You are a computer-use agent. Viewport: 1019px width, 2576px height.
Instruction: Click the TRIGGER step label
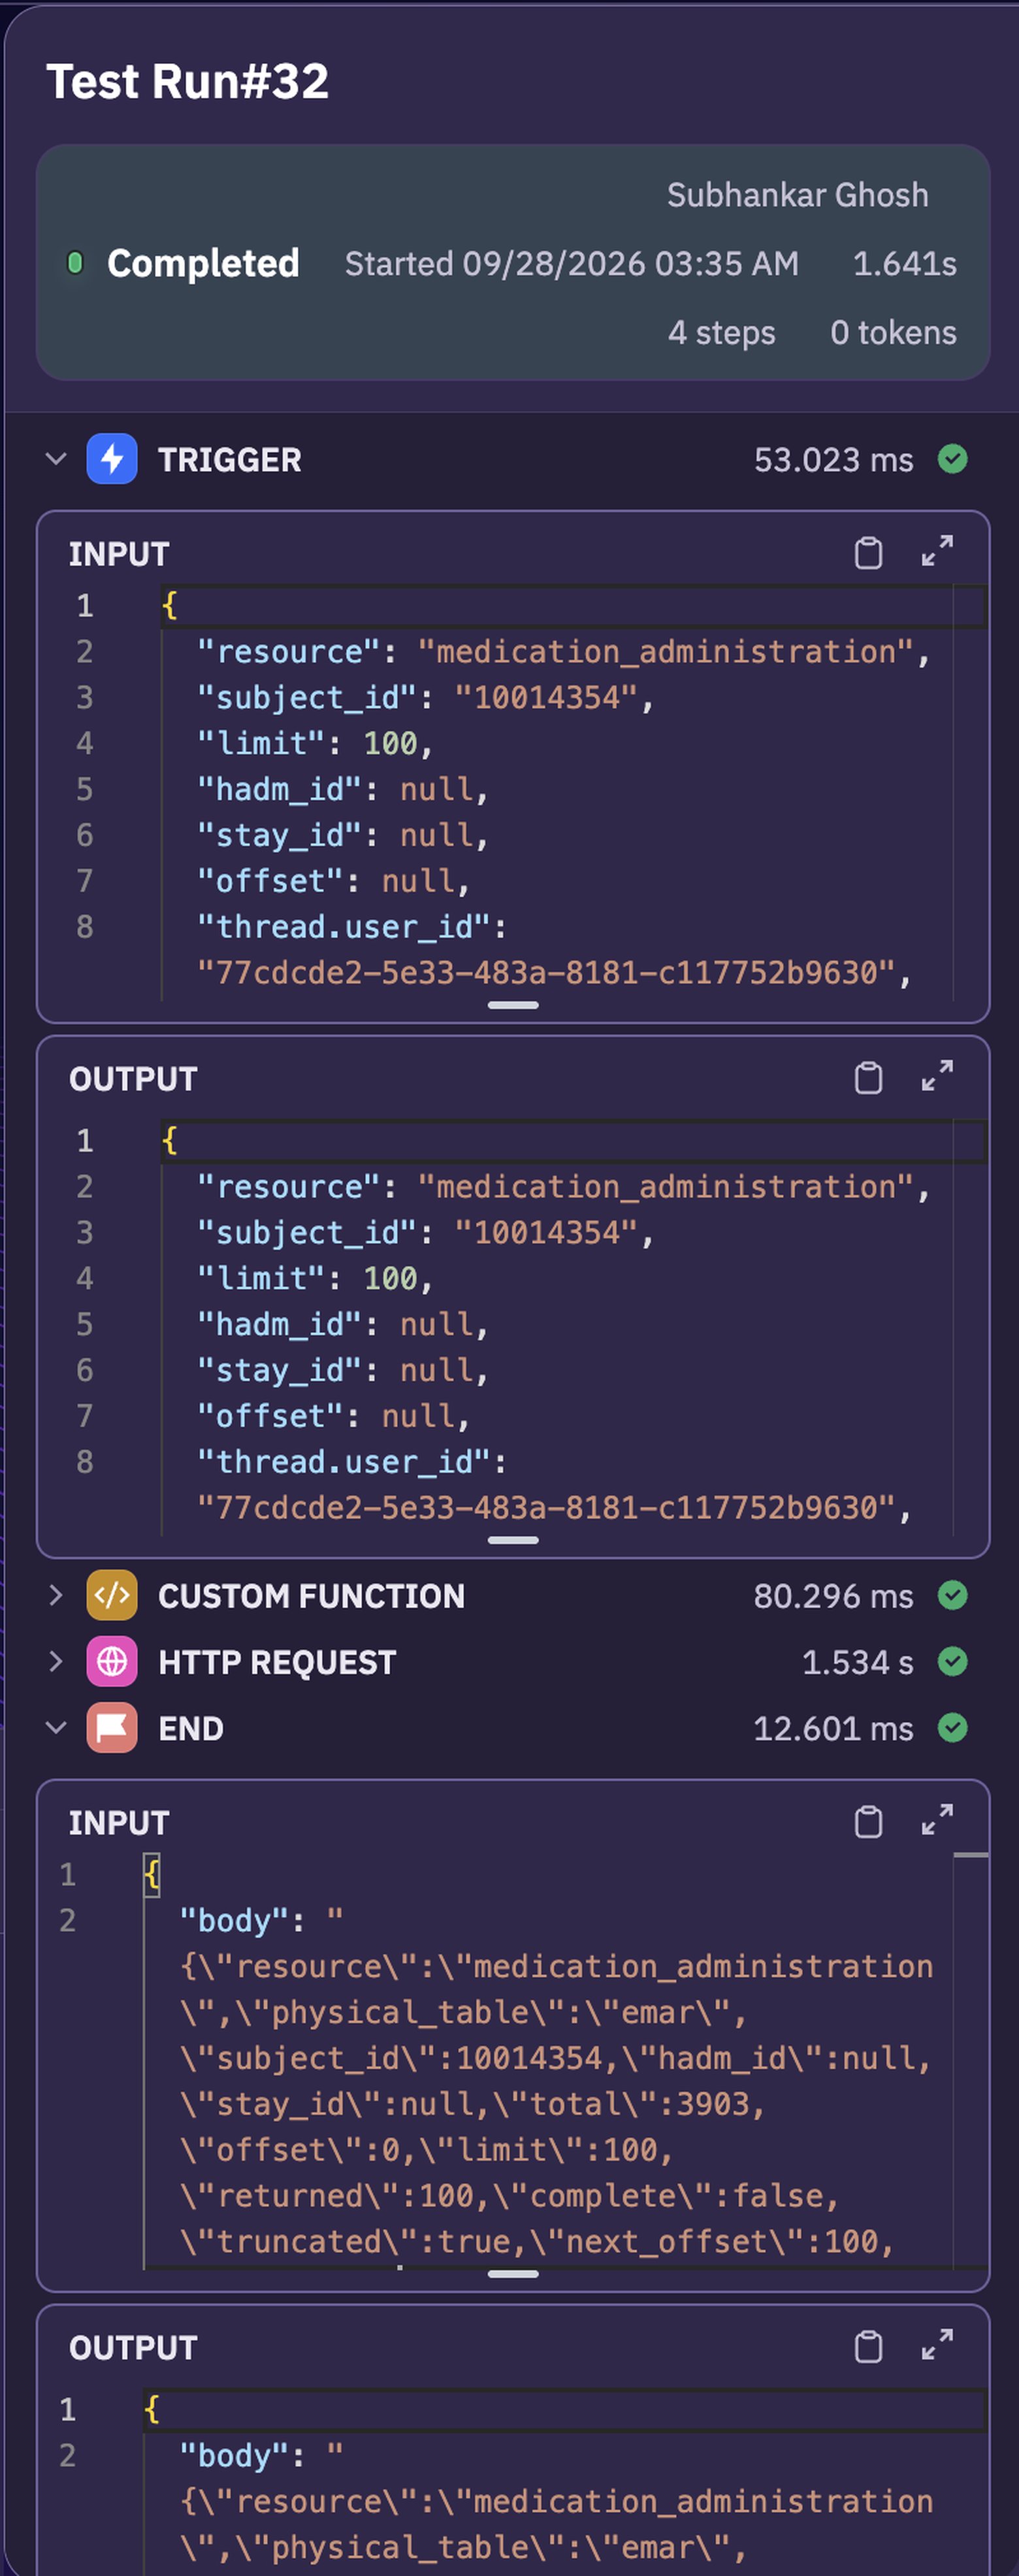(230, 460)
